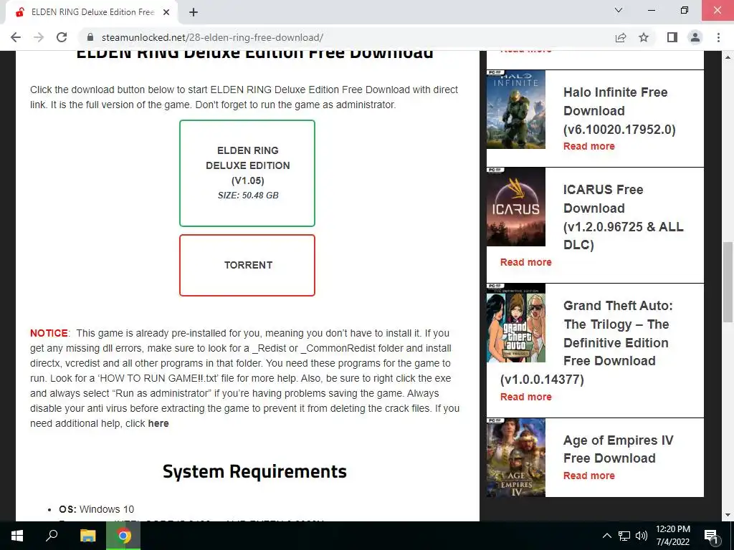Bookmark this page with star icon
The height and width of the screenshot is (550, 734).
pos(644,37)
